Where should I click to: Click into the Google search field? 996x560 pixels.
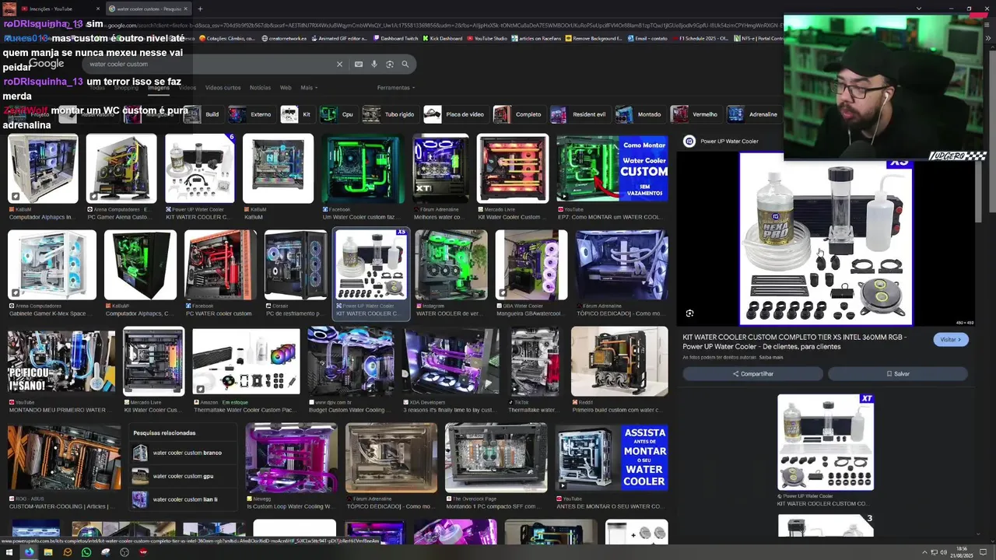(209, 65)
